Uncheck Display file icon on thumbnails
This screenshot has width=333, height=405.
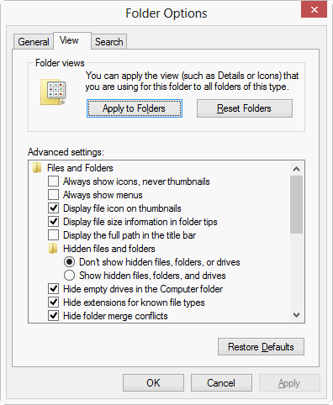tap(53, 208)
